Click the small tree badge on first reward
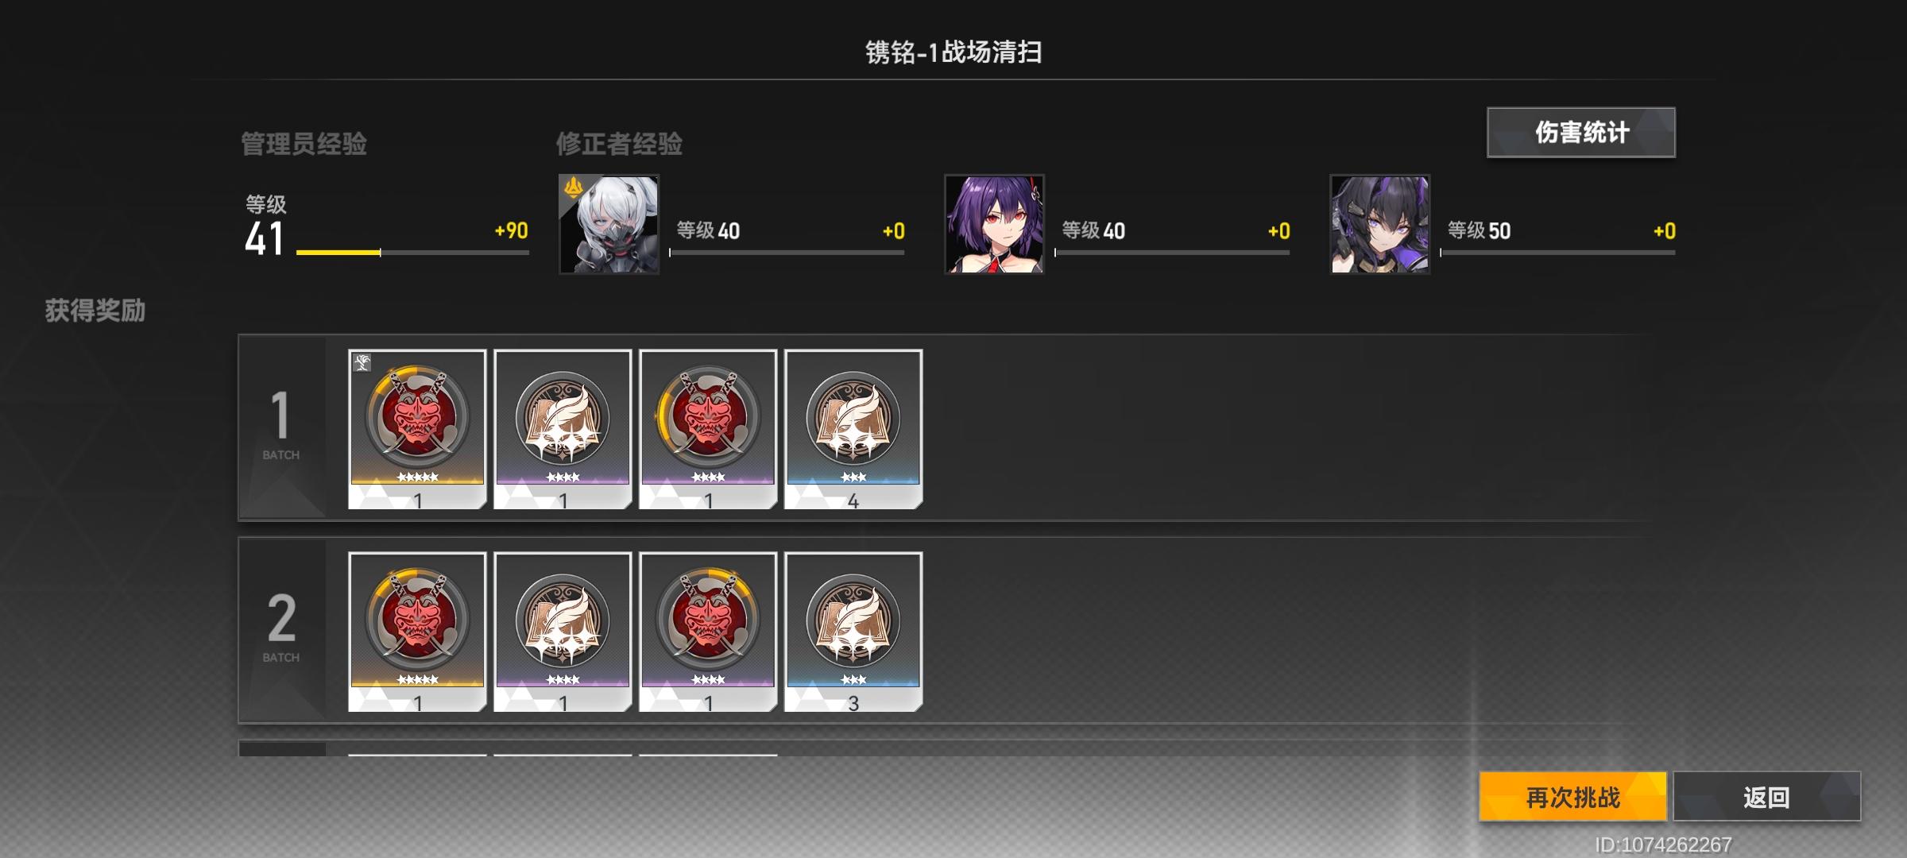The width and height of the screenshot is (1907, 858). pos(362,362)
